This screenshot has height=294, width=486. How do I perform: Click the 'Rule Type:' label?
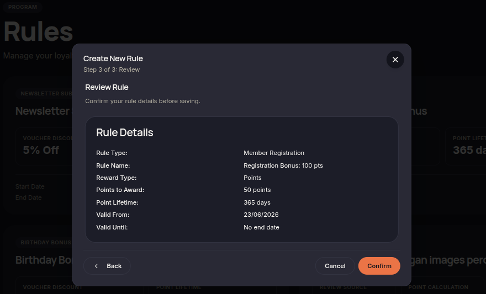coord(112,153)
